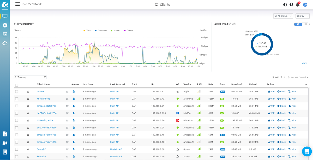Image resolution: width=313 pixels, height=160 pixels.
Task: Tick the select-all header checkbox
Action: [x=17, y=85]
